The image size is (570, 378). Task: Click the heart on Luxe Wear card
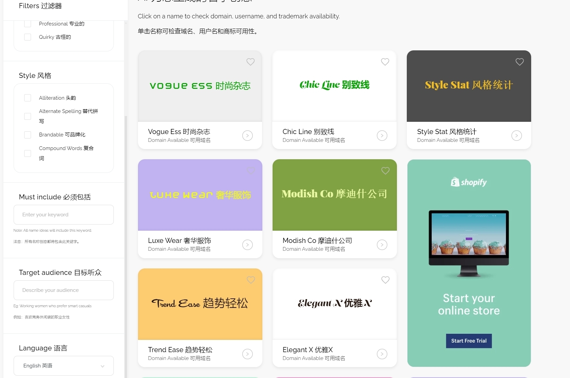coord(251,171)
